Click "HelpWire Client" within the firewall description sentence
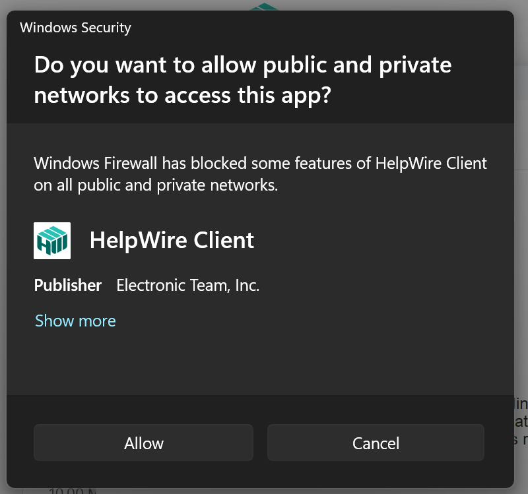The image size is (528, 494). [430, 163]
